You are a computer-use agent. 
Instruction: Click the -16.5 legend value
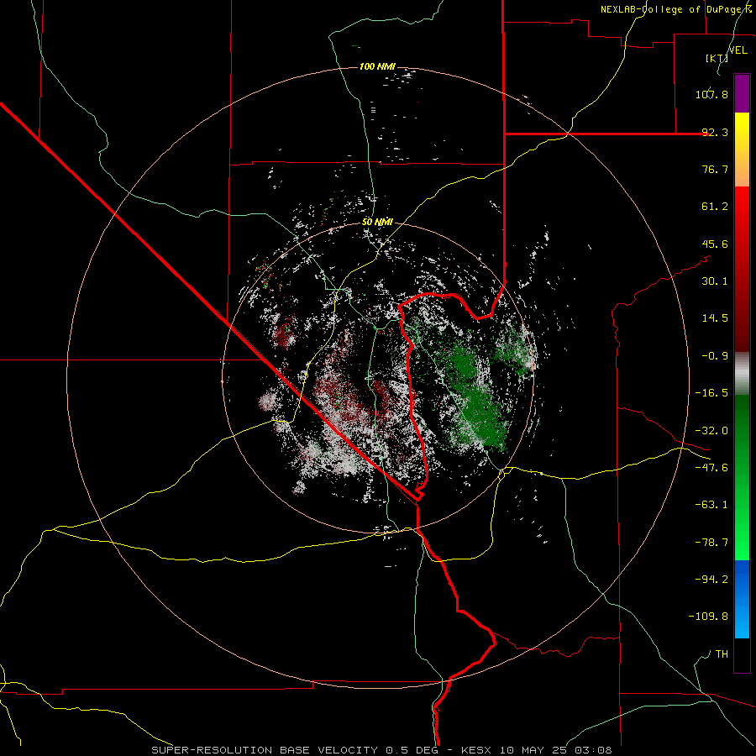coord(711,393)
